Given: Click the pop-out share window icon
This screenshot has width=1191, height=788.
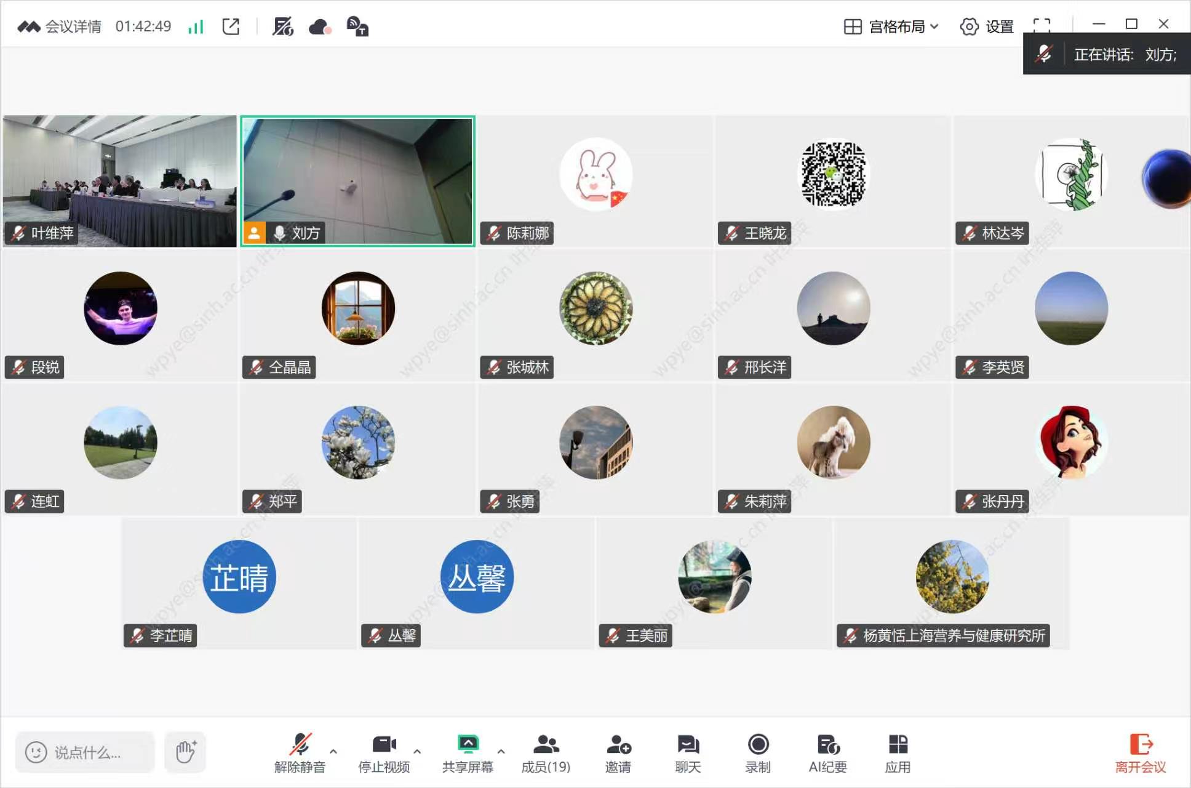Looking at the screenshot, I should coord(231,26).
